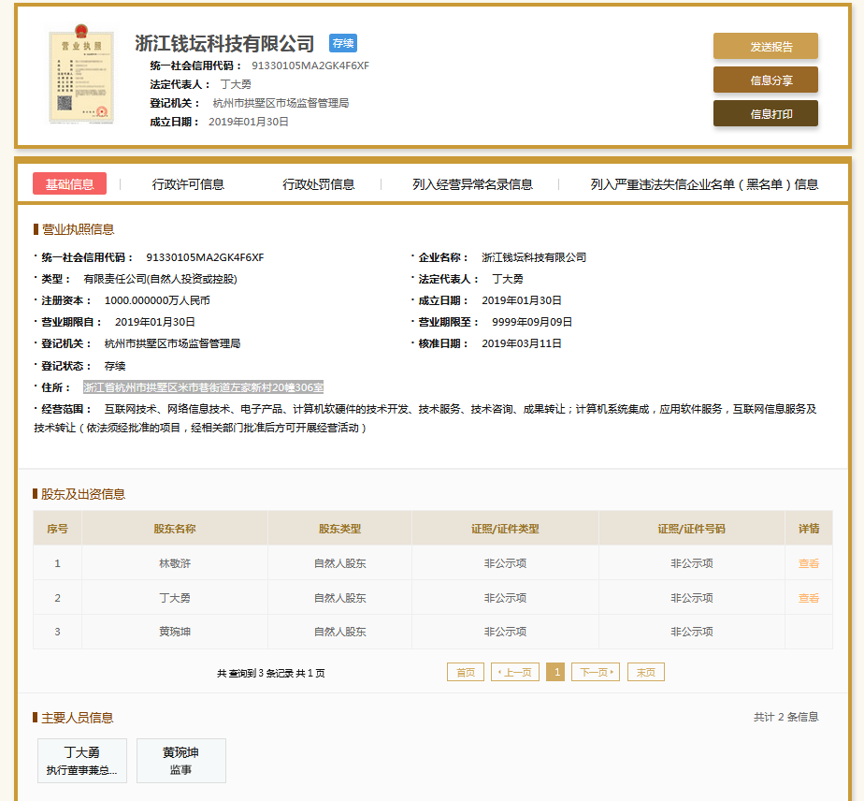This screenshot has width=864, height=801.
Task: Select page number 1 in pagination
Action: [555, 672]
